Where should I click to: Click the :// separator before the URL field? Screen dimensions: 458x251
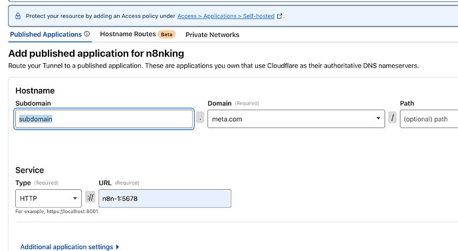click(90, 197)
